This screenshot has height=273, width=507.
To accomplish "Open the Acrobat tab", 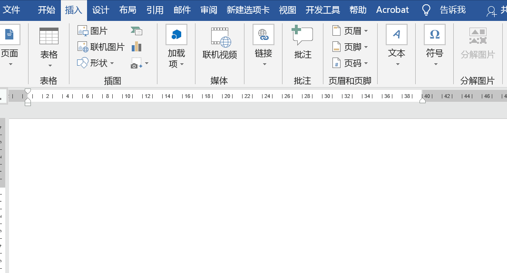I will (392, 10).
